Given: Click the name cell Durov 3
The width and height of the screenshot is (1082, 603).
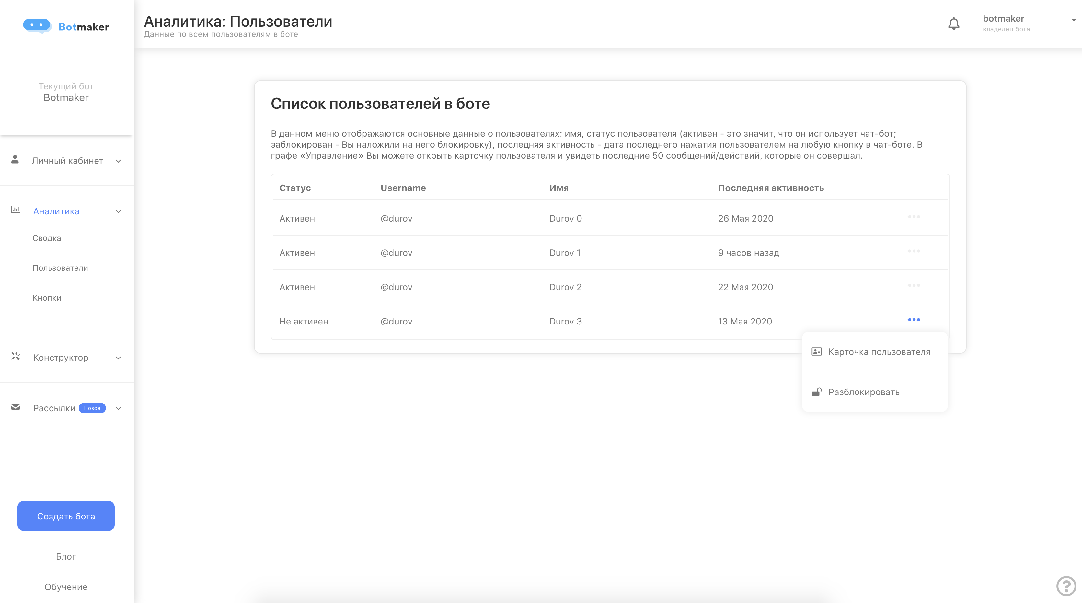Looking at the screenshot, I should point(565,322).
